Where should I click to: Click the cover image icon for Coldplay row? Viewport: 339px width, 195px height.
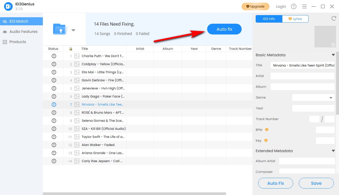click(x=77, y=64)
